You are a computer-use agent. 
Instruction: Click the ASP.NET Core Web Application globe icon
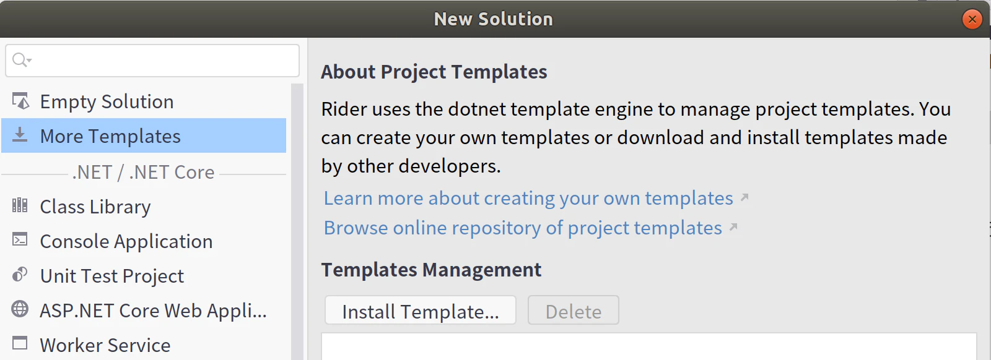point(20,309)
